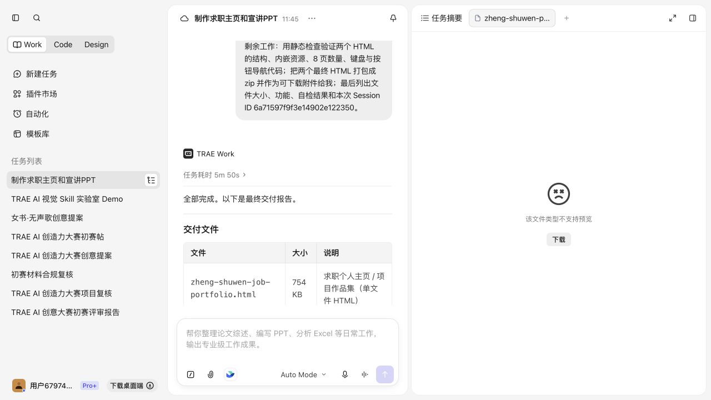Expand 任务耗时 5m 50s details
The height and width of the screenshot is (400, 711).
click(x=214, y=175)
